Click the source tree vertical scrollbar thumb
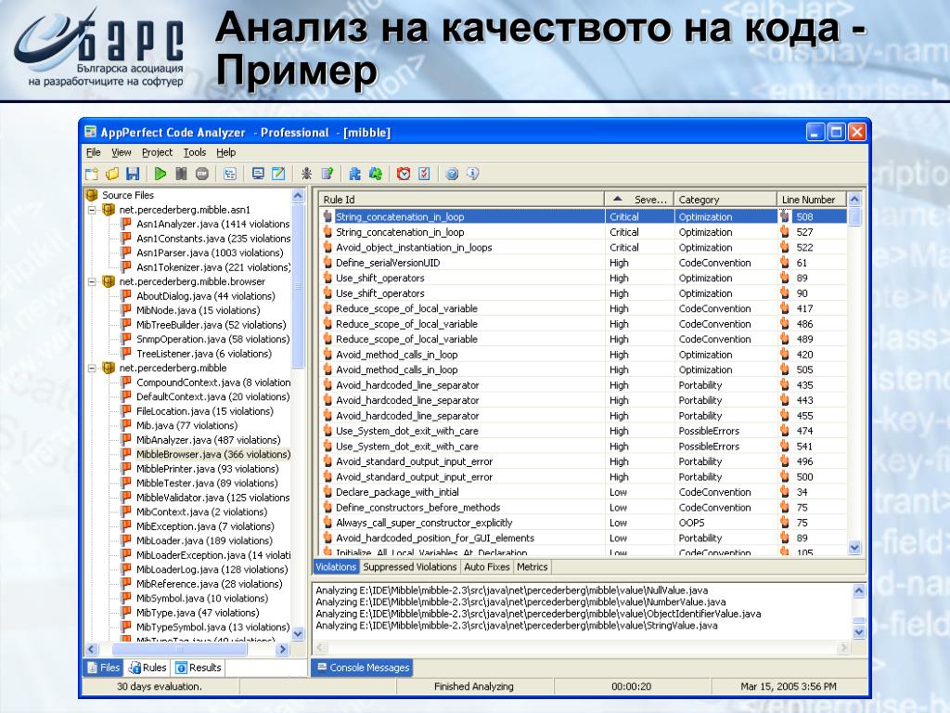The image size is (950, 713). point(298,286)
